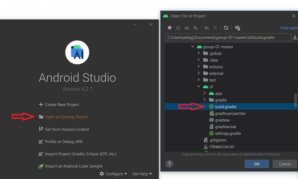
Task: Expand the .github folder
Action: coord(199,53)
